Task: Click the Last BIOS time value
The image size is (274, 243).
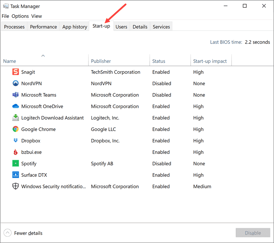Action: (x=257, y=42)
